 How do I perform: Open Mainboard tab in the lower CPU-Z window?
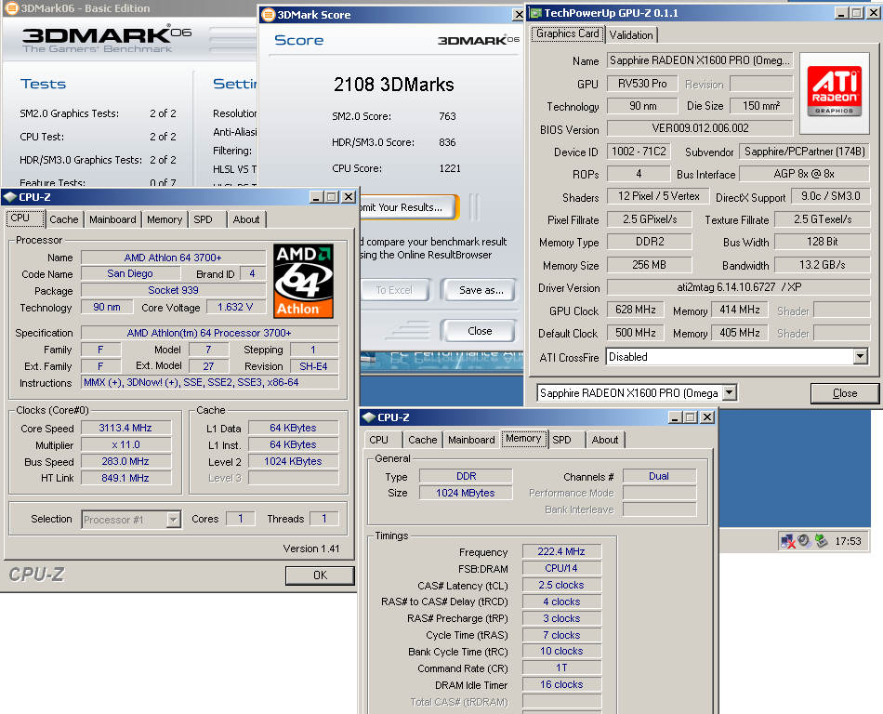pyautogui.click(x=471, y=440)
